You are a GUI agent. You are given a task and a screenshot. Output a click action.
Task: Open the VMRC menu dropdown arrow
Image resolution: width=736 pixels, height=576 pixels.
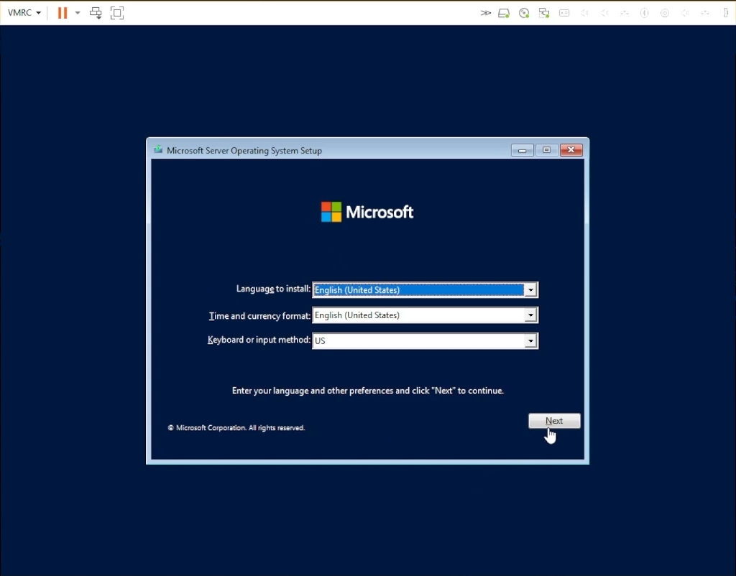[x=37, y=12]
